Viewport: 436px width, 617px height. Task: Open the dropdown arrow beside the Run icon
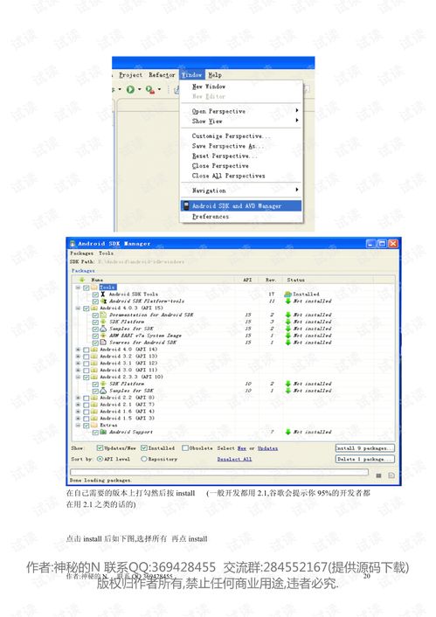pyautogui.click(x=139, y=90)
